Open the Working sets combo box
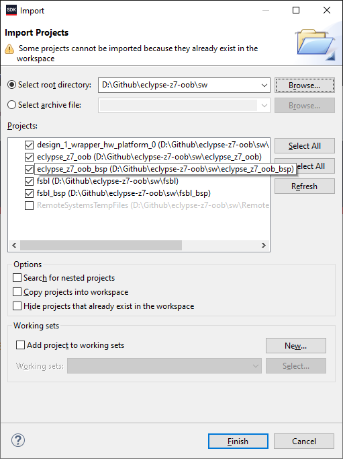This screenshot has height=459, width=343. coord(164,365)
